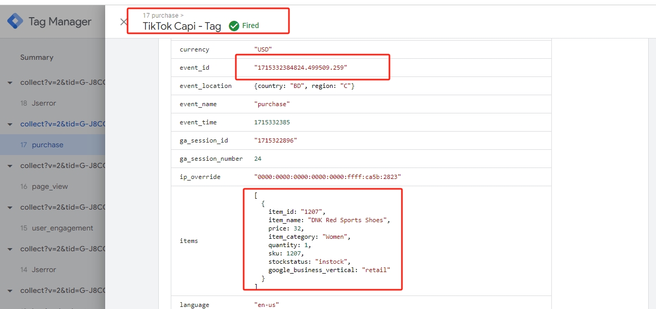Click the ga_session_number value 24
Image resolution: width=656 pixels, height=309 pixels.
coord(258,159)
